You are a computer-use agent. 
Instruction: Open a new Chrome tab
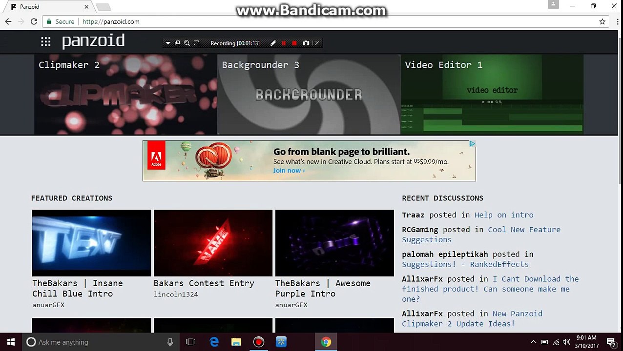click(x=103, y=7)
